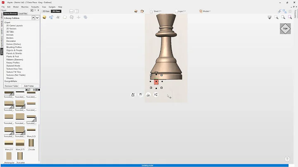The image size is (298, 167).
Task: Click the Add Folder button
Action: (30, 86)
